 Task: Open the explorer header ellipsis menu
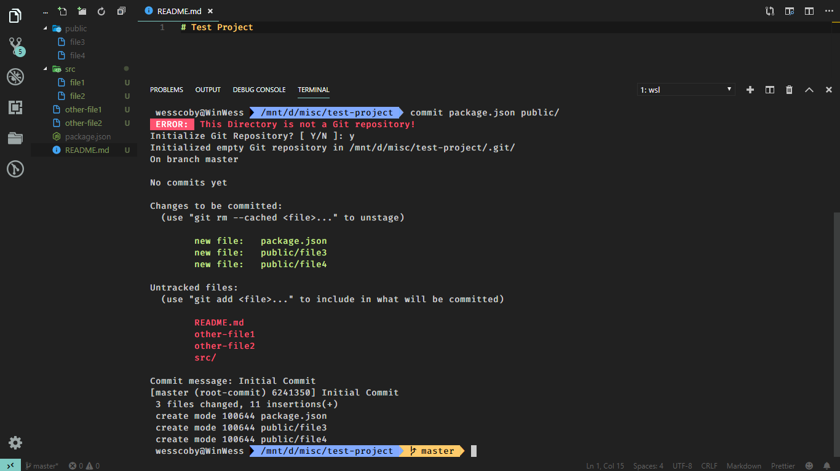pyautogui.click(x=45, y=11)
